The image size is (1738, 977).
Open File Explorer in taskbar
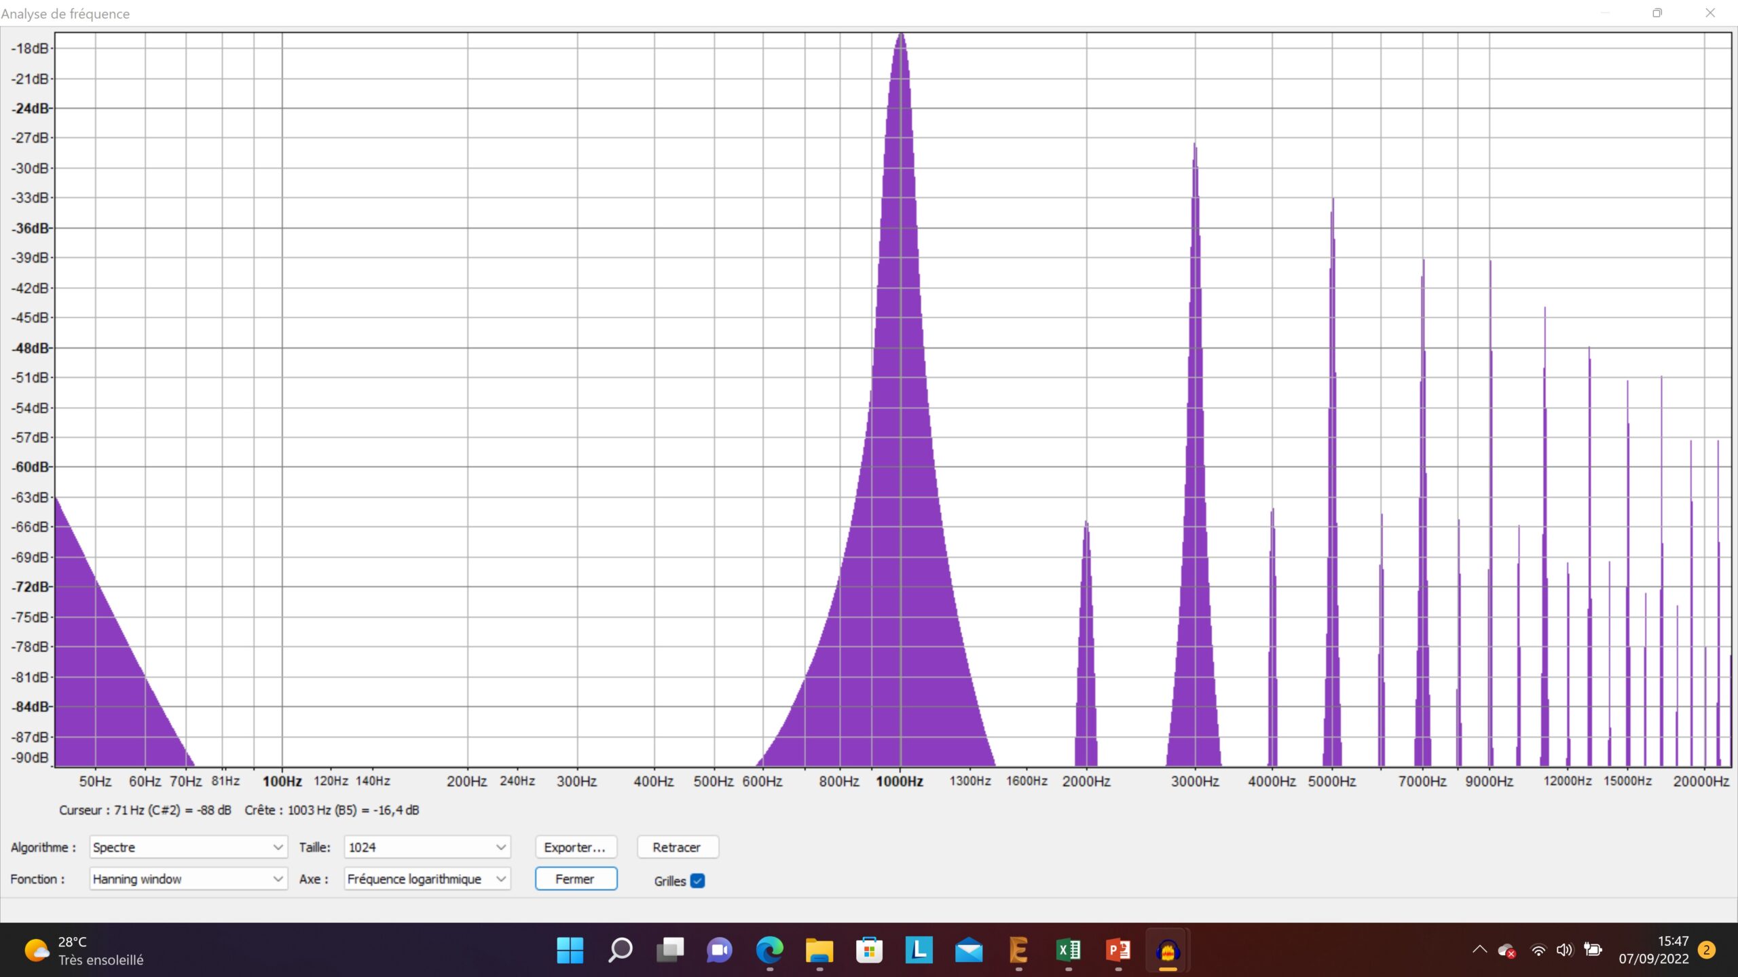coord(819,950)
